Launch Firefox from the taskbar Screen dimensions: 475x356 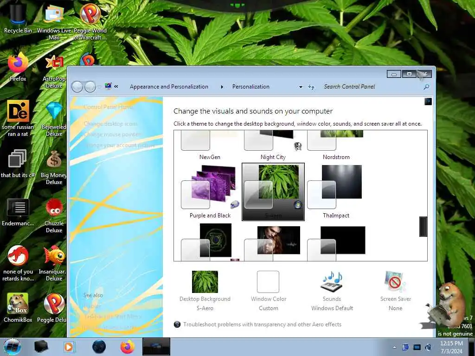pos(128,347)
